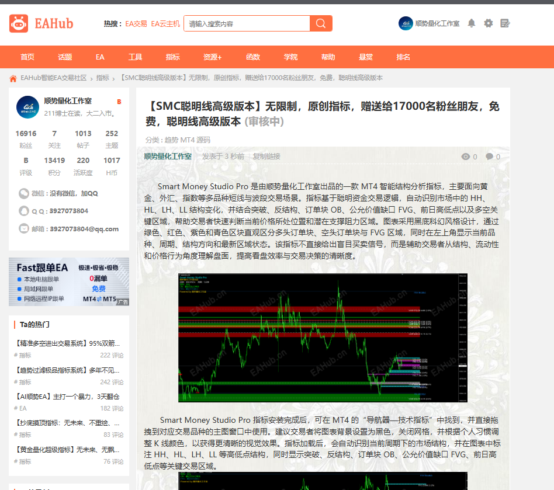The width and height of the screenshot is (554, 490).
Task: Open the 帮助 nav tab
Action: click(328, 57)
